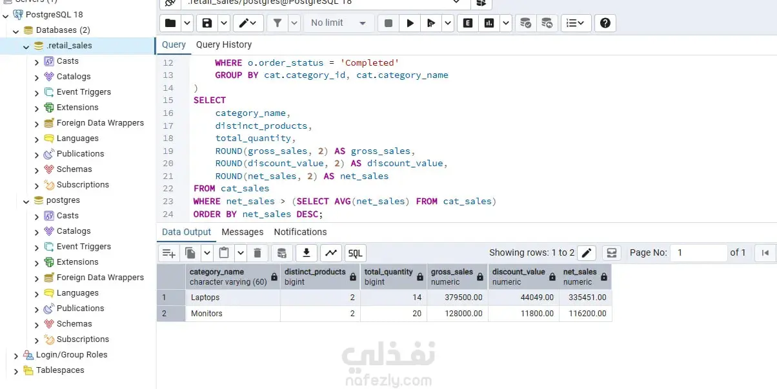Click the edit pencil beside Showing rows
This screenshot has width=777, height=389.
[586, 253]
